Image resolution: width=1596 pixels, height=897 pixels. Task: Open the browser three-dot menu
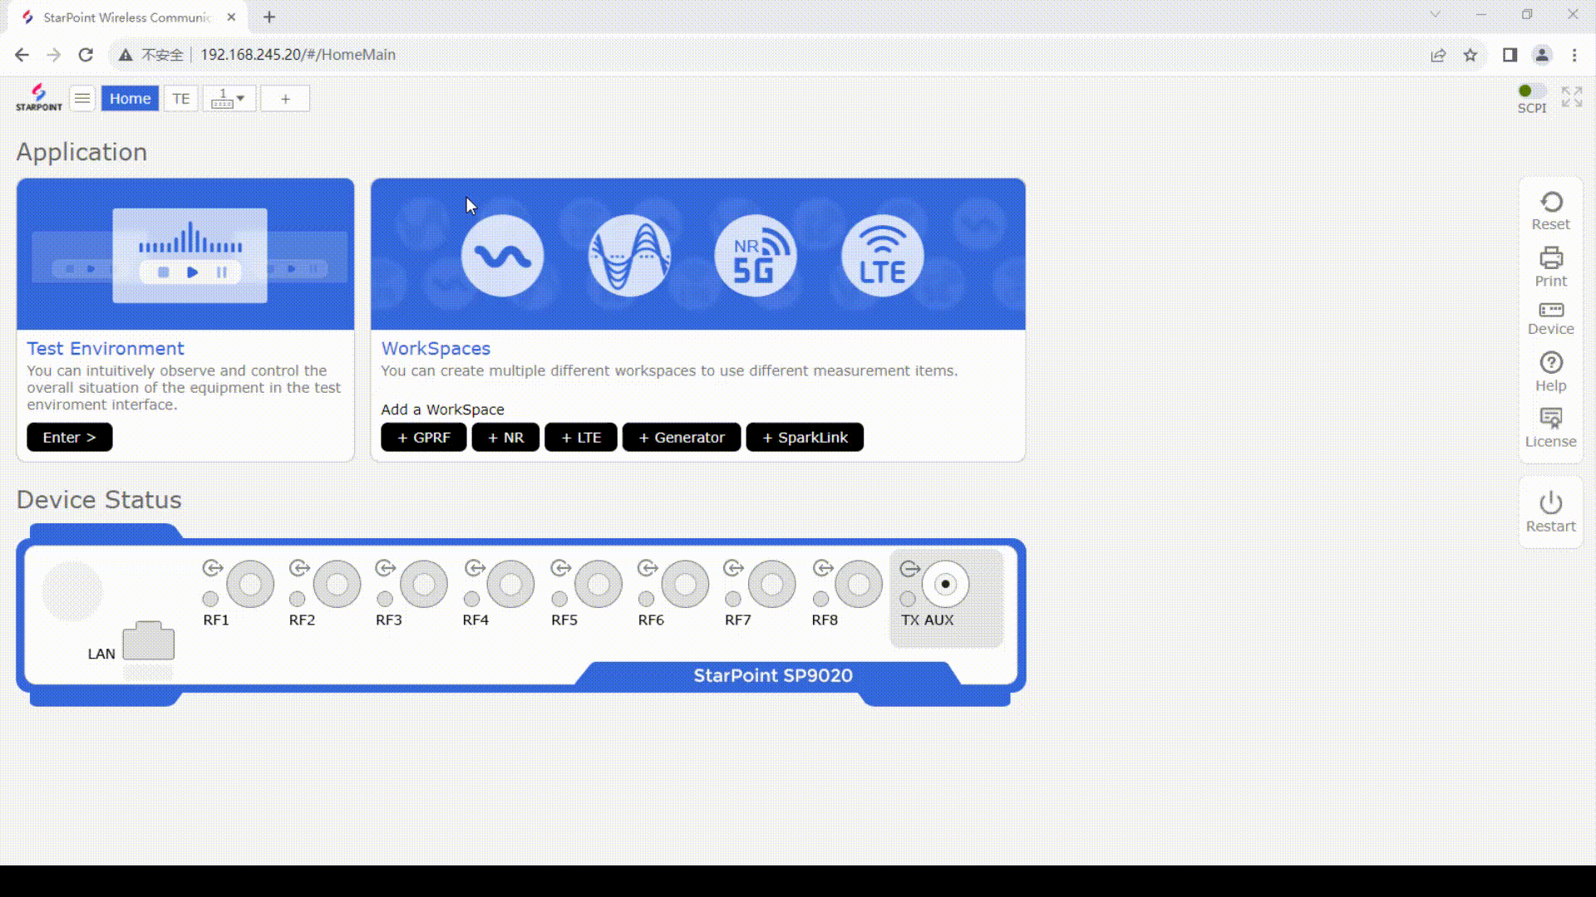(1574, 55)
